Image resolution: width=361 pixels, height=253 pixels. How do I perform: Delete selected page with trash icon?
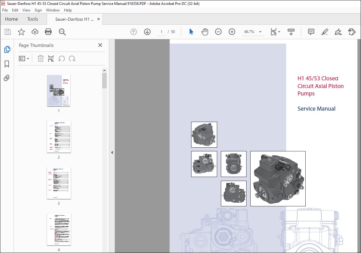tap(41, 59)
